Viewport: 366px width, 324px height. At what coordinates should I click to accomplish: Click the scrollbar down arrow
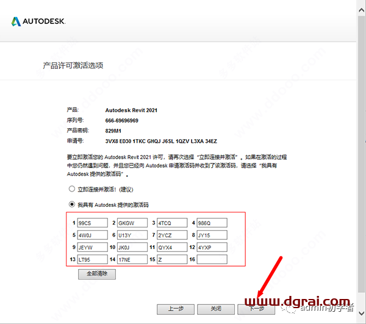pos(361,313)
